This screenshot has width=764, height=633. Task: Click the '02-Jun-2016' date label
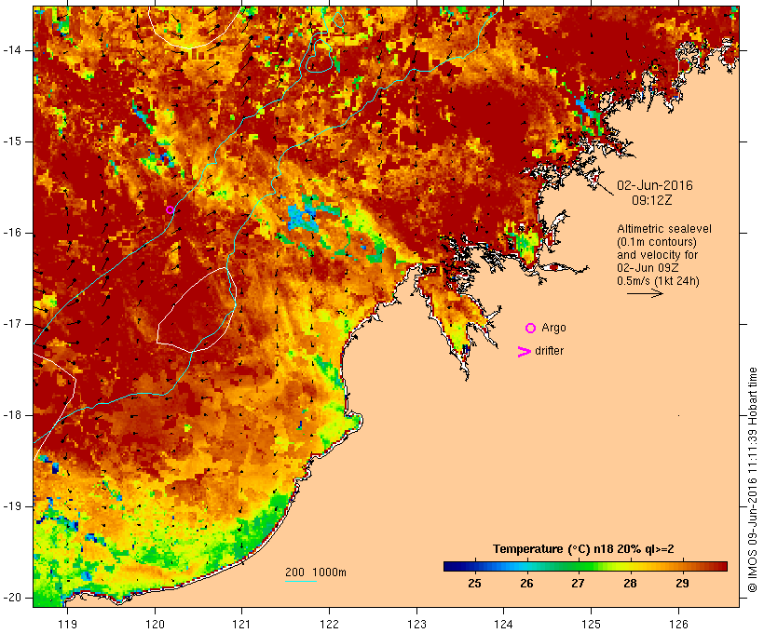pyautogui.click(x=655, y=185)
